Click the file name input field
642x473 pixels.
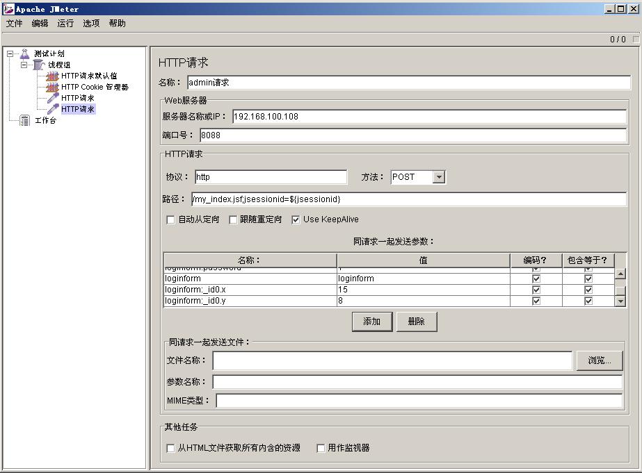(392, 360)
